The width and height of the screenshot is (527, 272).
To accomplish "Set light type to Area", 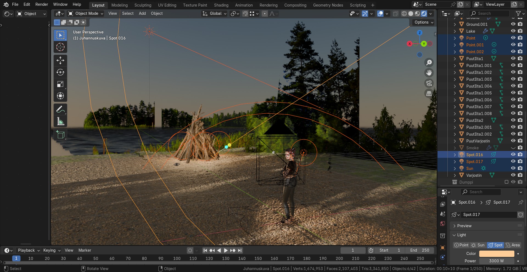I will pyautogui.click(x=513, y=245).
